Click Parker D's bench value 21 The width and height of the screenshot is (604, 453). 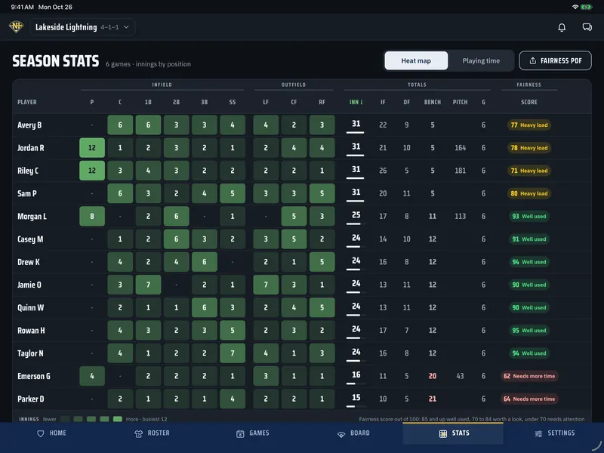tap(432, 399)
